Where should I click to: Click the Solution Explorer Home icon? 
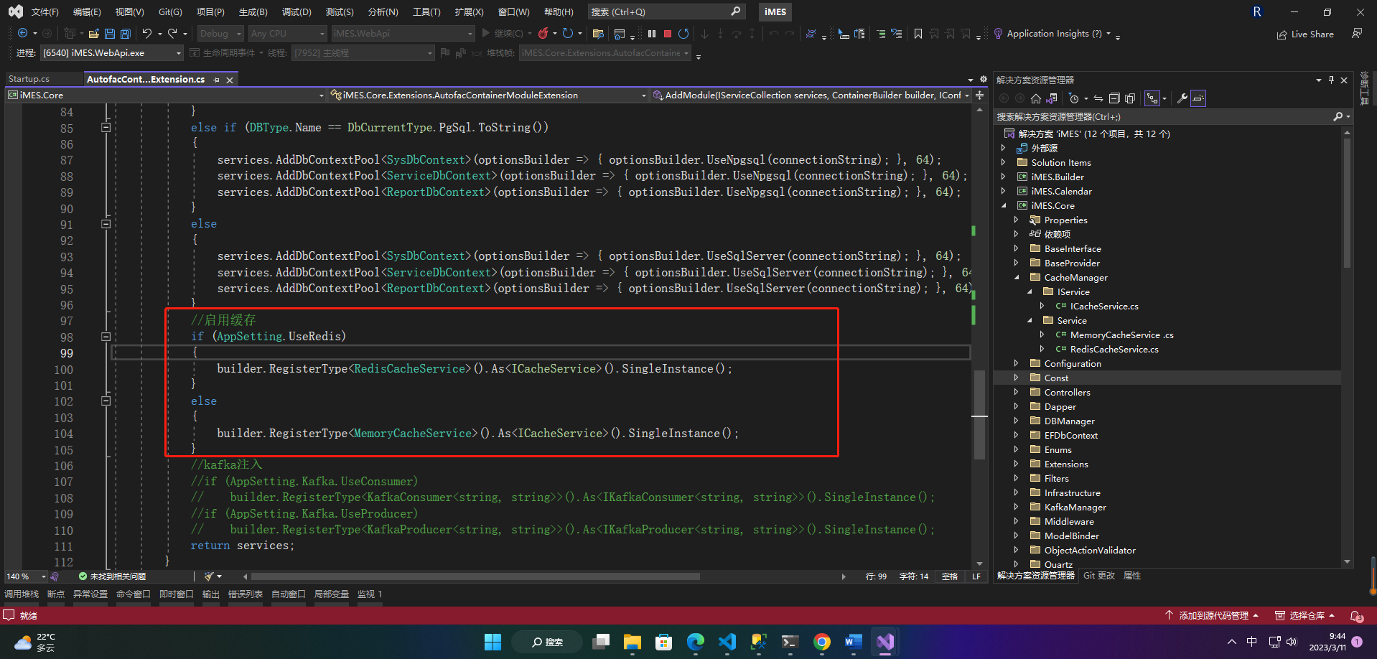click(1035, 98)
